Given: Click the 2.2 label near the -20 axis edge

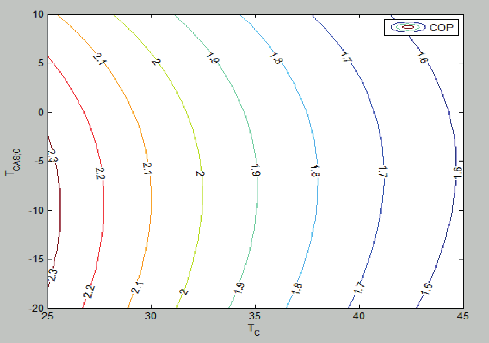Looking at the screenshot, I should (x=89, y=292).
